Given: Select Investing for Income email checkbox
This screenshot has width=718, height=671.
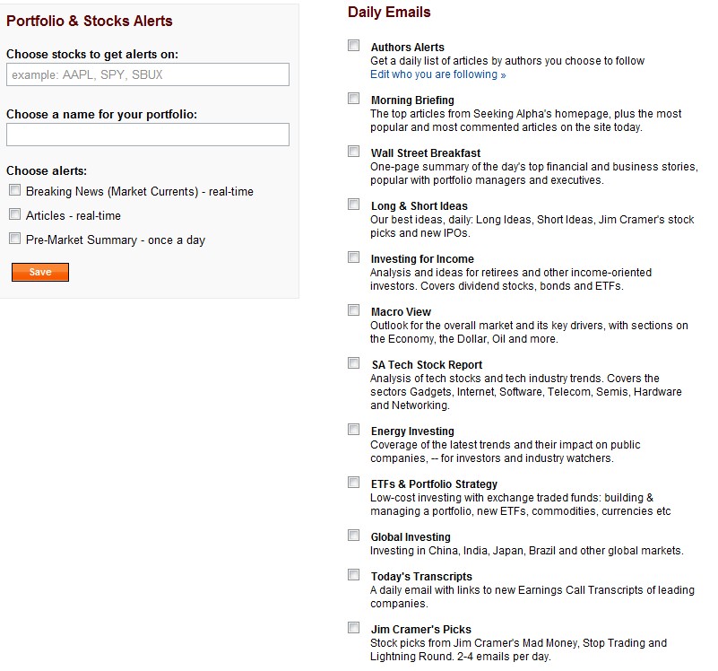Looking at the screenshot, I should click(354, 257).
